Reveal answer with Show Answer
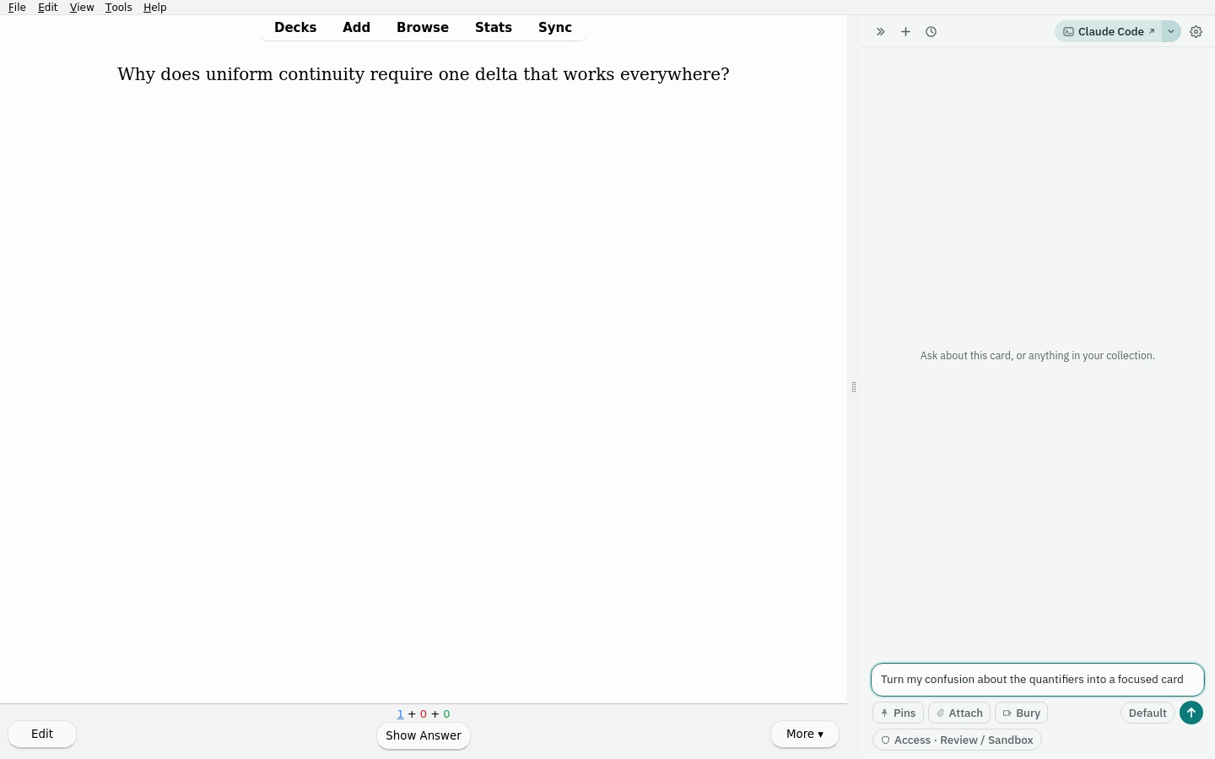The height and width of the screenshot is (759, 1215). click(424, 735)
